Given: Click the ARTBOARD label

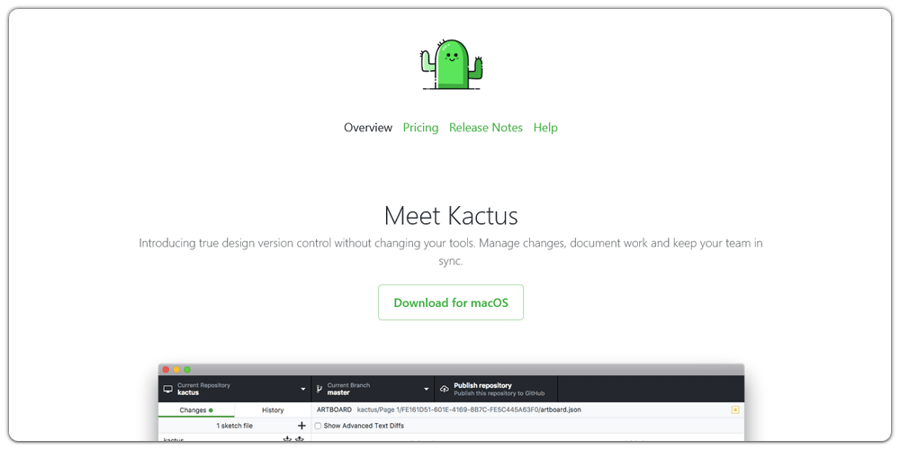Looking at the screenshot, I should pos(334,409).
